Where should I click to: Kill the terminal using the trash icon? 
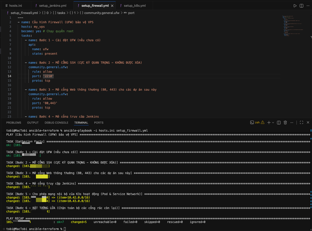(285, 122)
